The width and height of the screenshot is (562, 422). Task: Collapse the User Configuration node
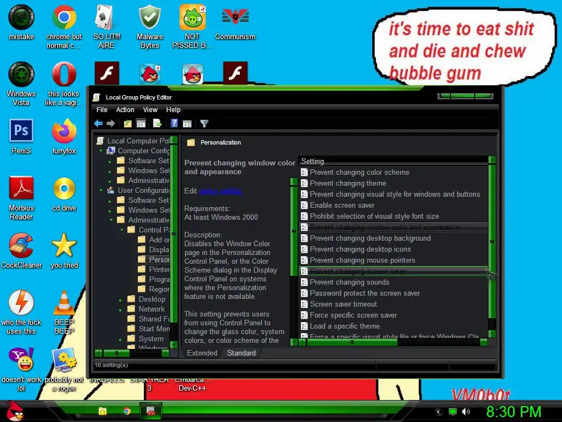click(x=101, y=190)
